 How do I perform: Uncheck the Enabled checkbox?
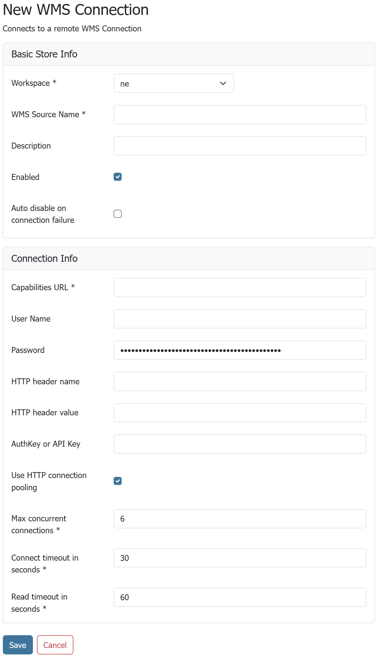pos(118,177)
